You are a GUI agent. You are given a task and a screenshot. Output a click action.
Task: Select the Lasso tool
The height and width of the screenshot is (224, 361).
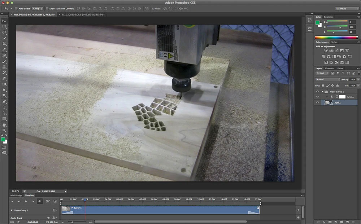[4, 32]
